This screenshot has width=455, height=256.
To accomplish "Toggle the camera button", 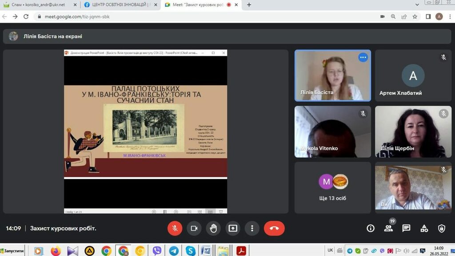I will [194, 228].
